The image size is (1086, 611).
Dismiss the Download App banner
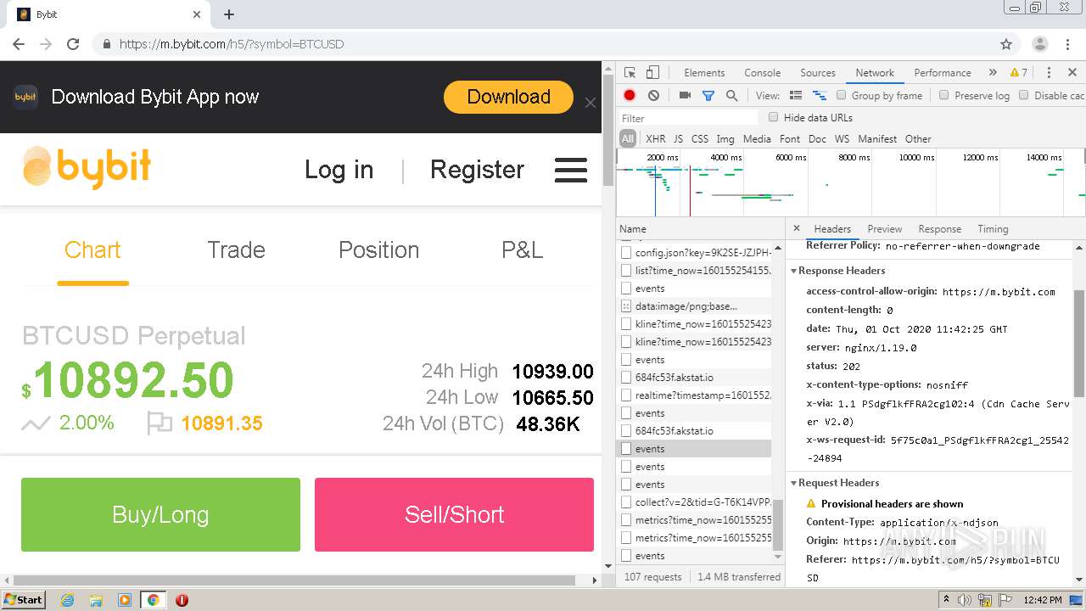591,103
